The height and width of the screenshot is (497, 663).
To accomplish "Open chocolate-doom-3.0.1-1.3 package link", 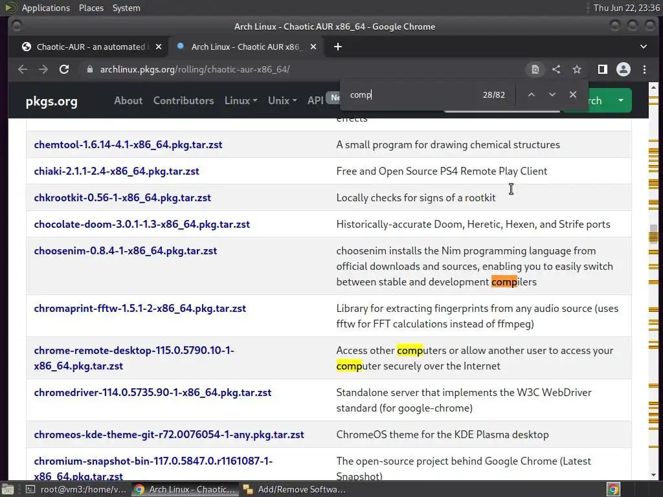I will [142, 225].
